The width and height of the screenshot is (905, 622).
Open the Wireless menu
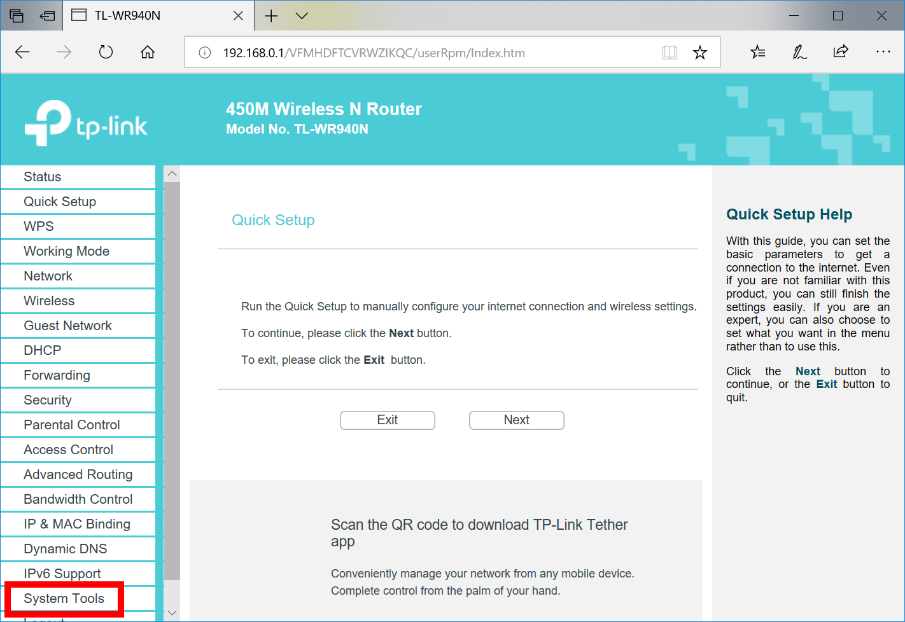coord(78,301)
